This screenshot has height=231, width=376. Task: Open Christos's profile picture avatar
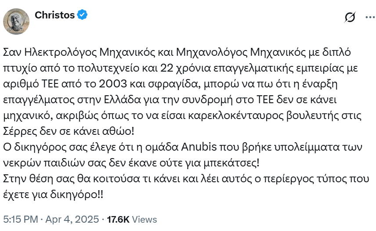(x=16, y=22)
